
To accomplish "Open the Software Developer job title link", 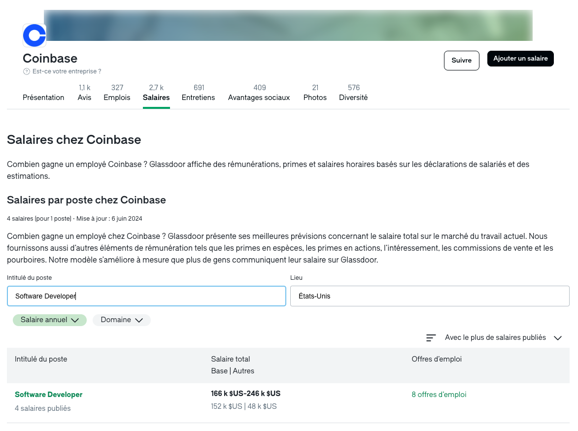I will (49, 395).
